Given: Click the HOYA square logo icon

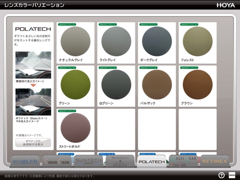Looking at the screenshot, I should point(232,175).
